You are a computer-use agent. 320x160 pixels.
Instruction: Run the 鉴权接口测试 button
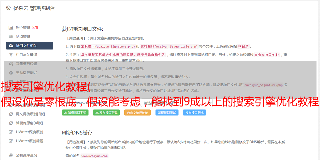point(167,112)
